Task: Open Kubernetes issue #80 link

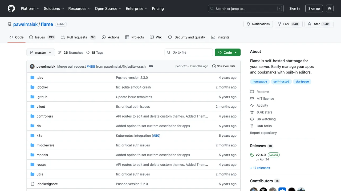Action: [156, 136]
